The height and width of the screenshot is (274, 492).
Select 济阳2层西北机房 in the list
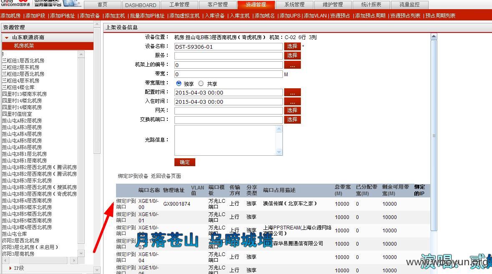click(x=21, y=241)
